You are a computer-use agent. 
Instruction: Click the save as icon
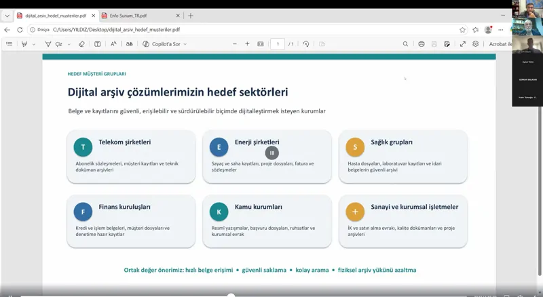tap(447, 44)
